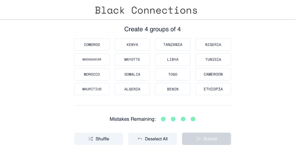
Task: Click the undo arrow icon on Deselect All
Action: [x=140, y=139]
